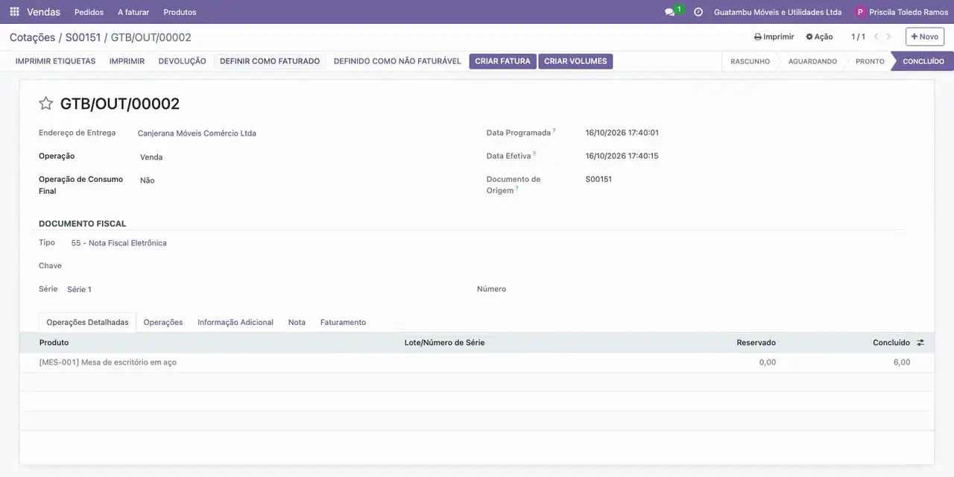Go to S00151 breadcrumb link

(83, 37)
